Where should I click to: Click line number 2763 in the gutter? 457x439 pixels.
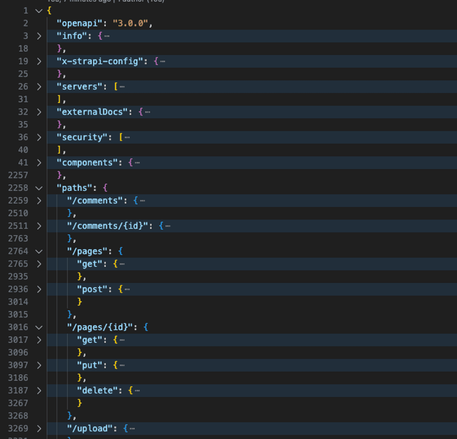coord(18,238)
